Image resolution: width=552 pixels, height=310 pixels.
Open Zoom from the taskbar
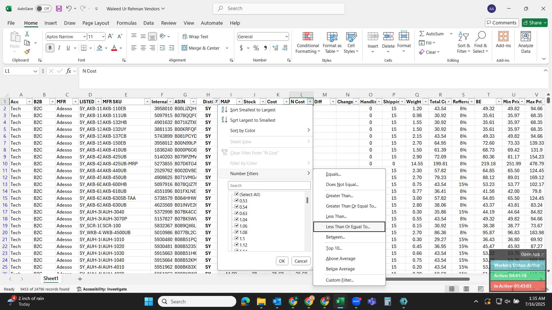click(356, 301)
